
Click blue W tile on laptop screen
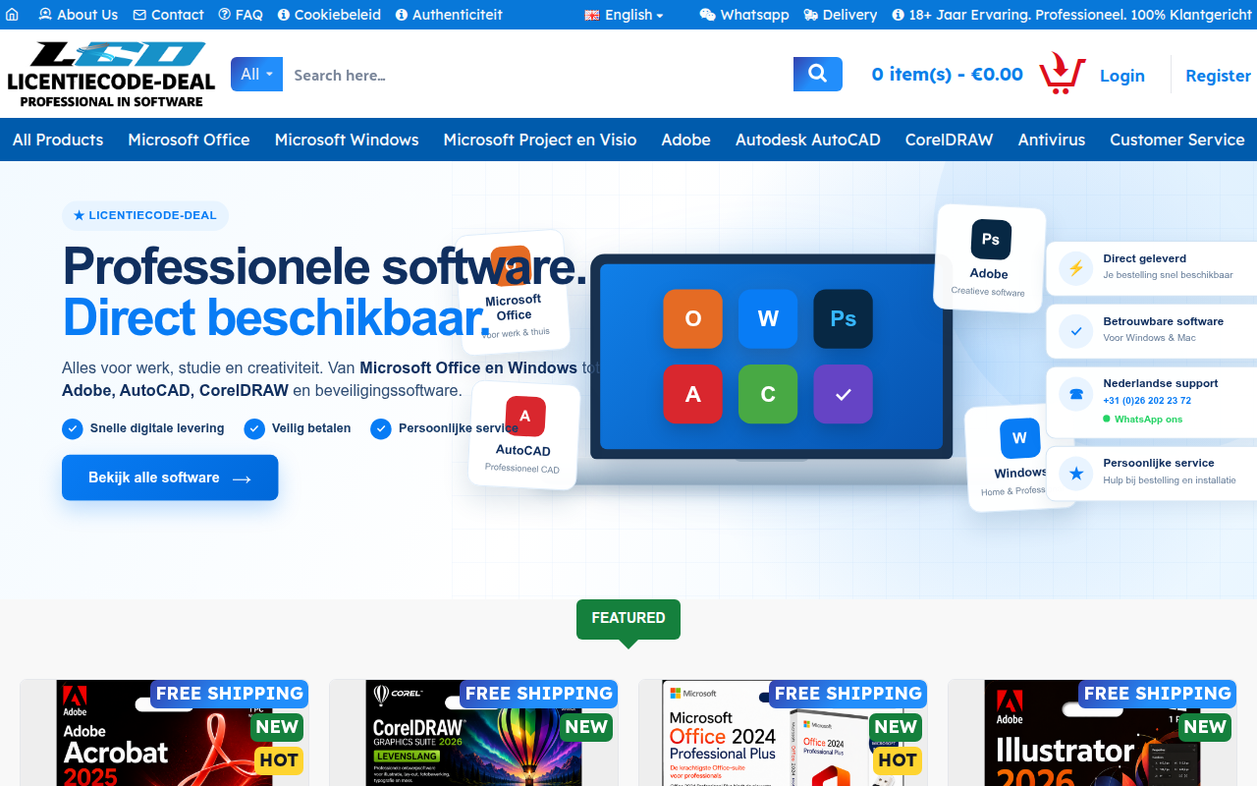[x=768, y=318]
